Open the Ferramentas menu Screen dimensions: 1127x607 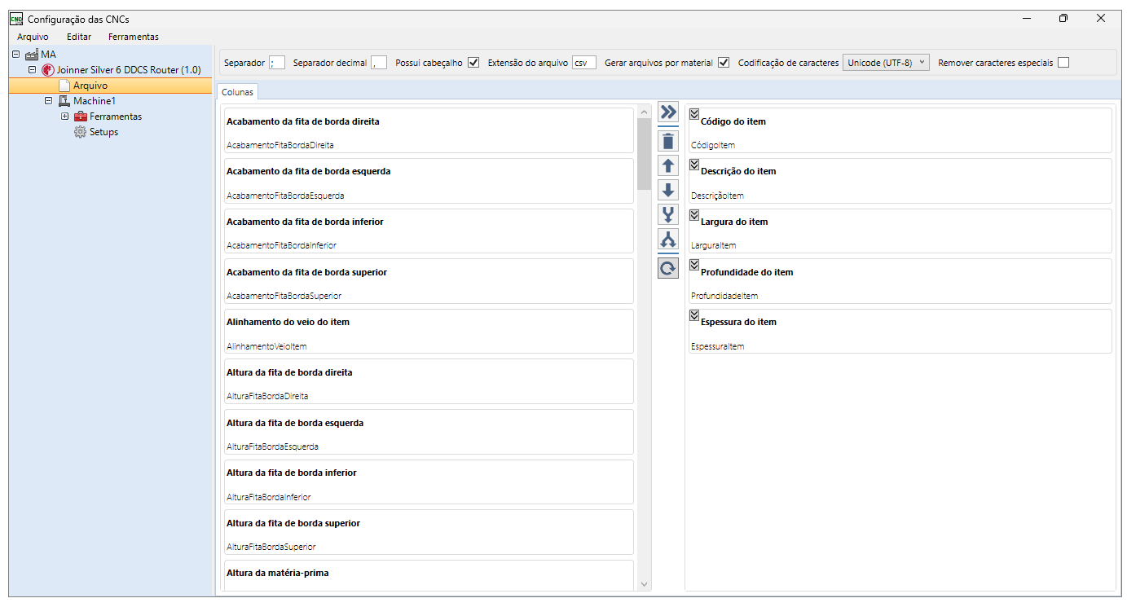(134, 37)
